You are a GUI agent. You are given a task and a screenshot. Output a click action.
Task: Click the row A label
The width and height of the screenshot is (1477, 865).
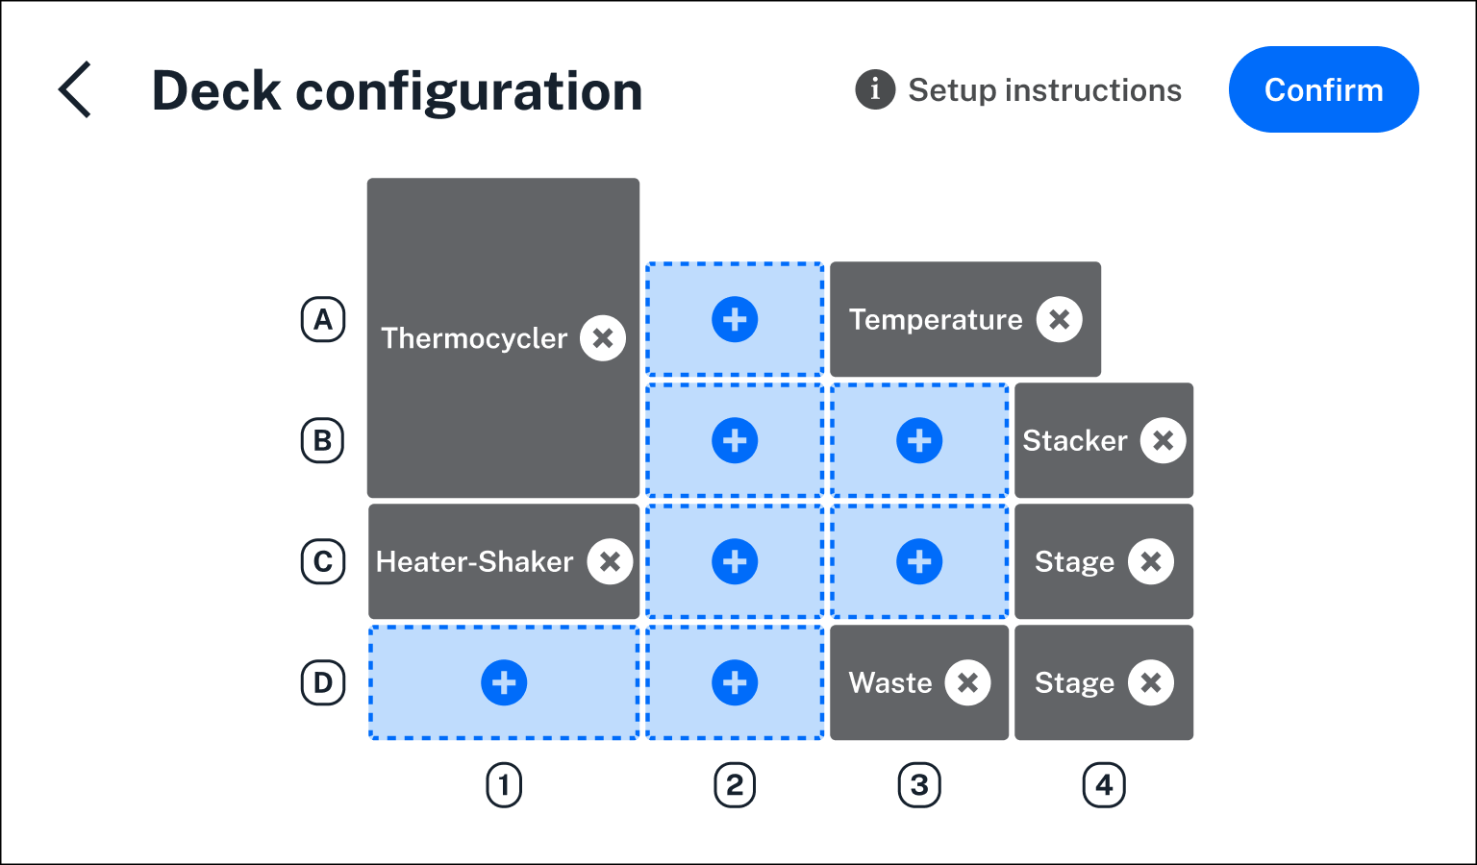tap(323, 319)
